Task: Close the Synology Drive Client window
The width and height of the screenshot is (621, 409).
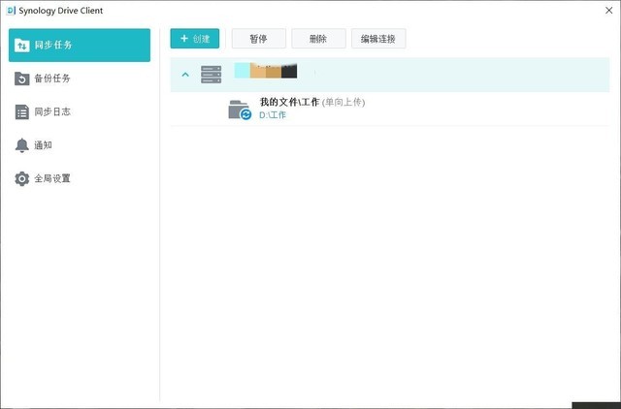Action: pyautogui.click(x=609, y=11)
